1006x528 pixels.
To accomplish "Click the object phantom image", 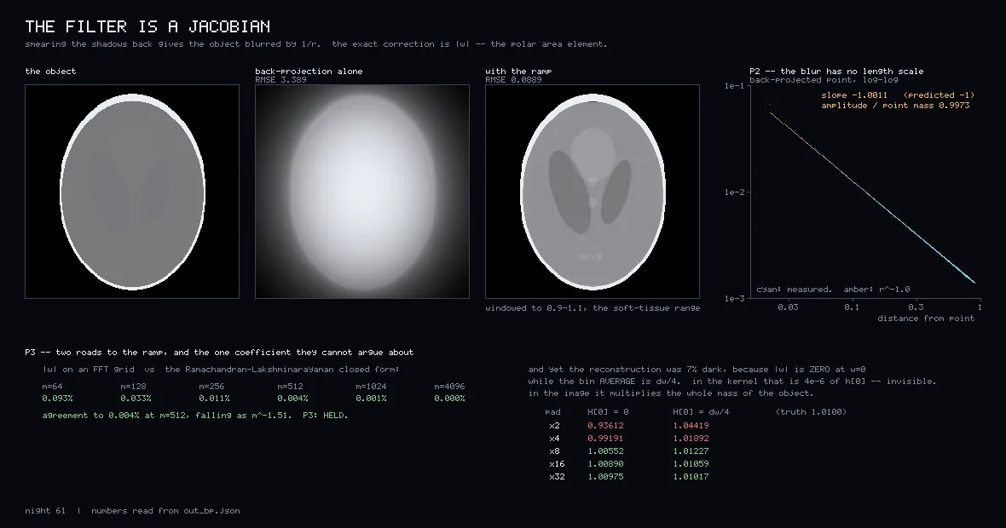I will (x=132, y=192).
